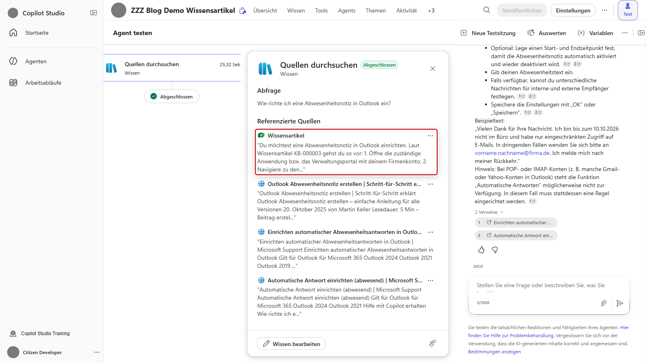Switch to the Tools tab

(321, 10)
